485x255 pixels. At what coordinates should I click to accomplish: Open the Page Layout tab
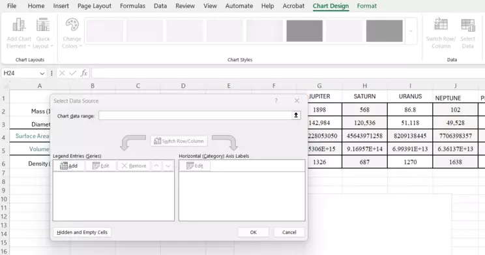95,6
